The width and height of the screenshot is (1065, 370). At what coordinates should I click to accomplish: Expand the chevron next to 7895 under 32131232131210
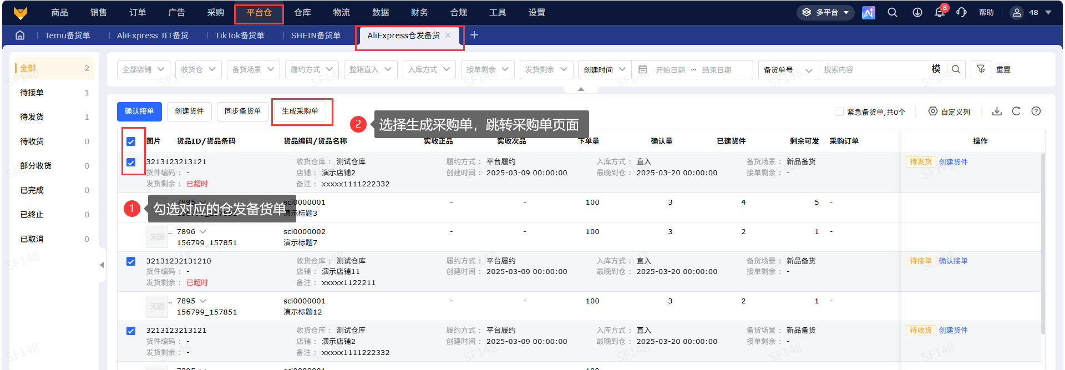[203, 301]
